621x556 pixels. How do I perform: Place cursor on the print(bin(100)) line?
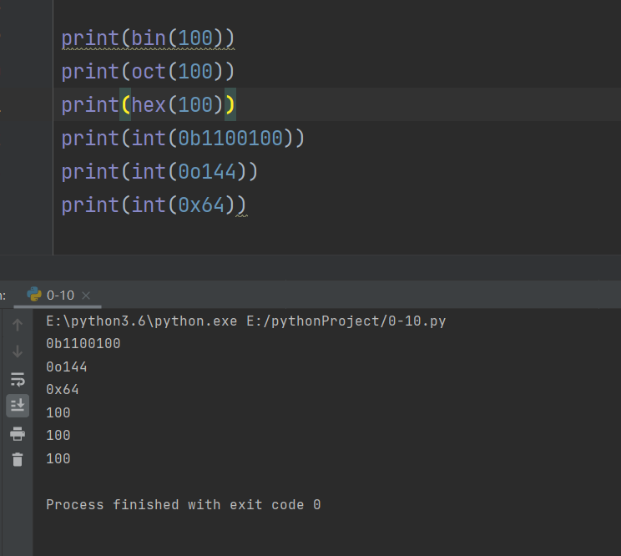tap(148, 38)
